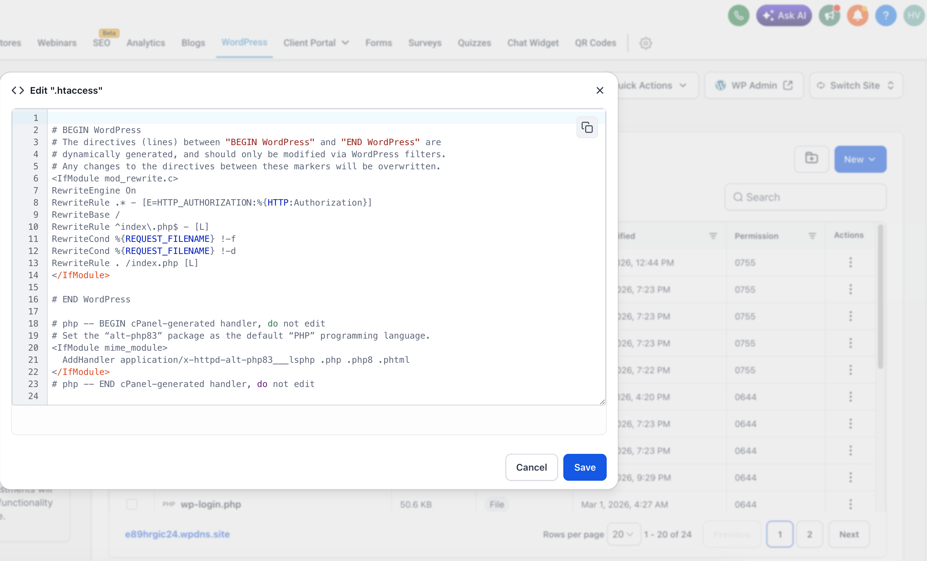
Task: Switch to the Blogs tab
Action: click(193, 43)
